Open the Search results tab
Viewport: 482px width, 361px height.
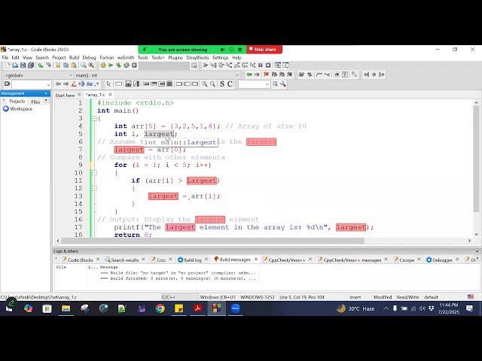coord(125,260)
